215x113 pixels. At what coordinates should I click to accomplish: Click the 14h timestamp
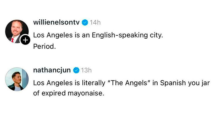pos(95,22)
